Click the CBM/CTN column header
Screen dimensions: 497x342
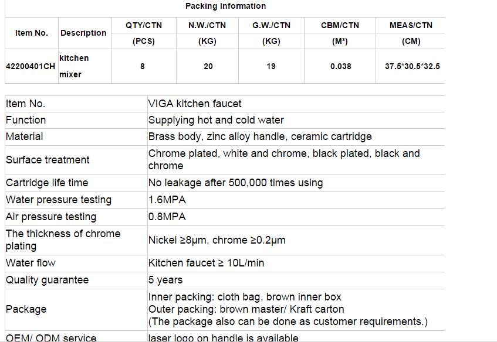click(340, 26)
